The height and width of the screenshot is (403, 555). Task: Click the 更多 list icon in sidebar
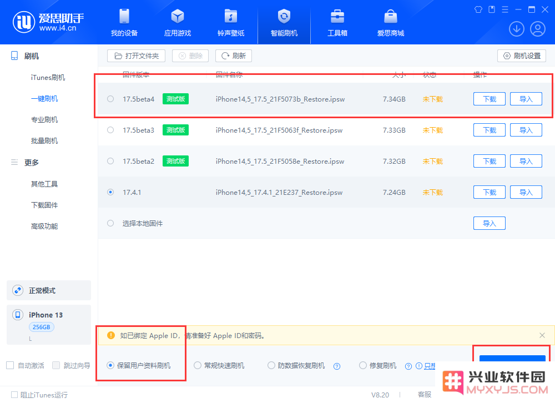click(14, 162)
